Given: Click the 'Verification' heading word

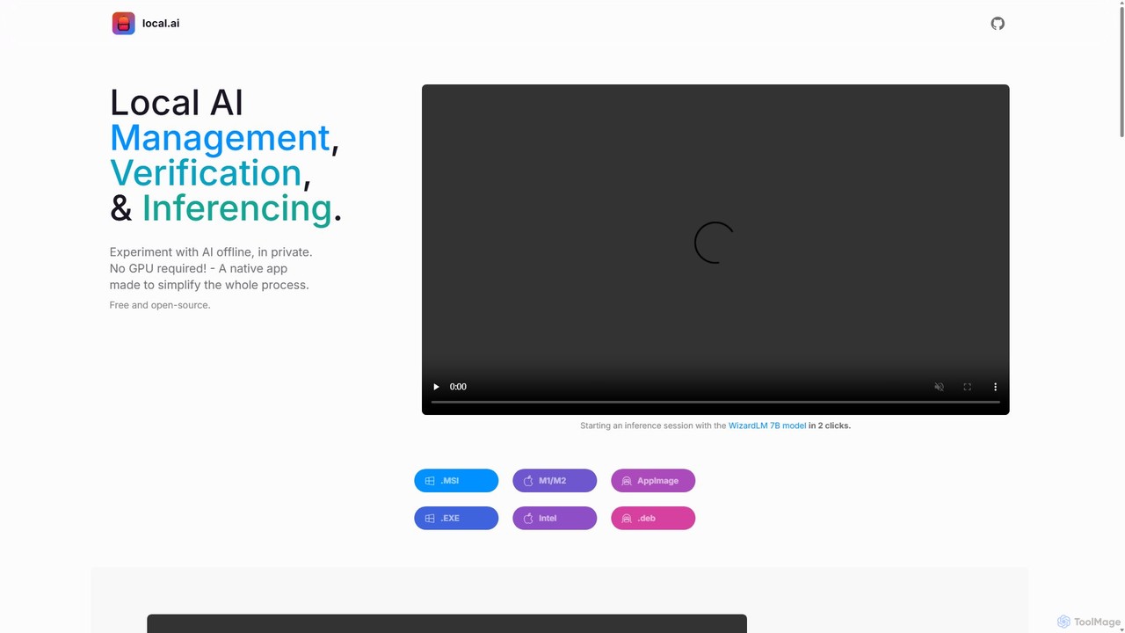Looking at the screenshot, I should pos(206,173).
